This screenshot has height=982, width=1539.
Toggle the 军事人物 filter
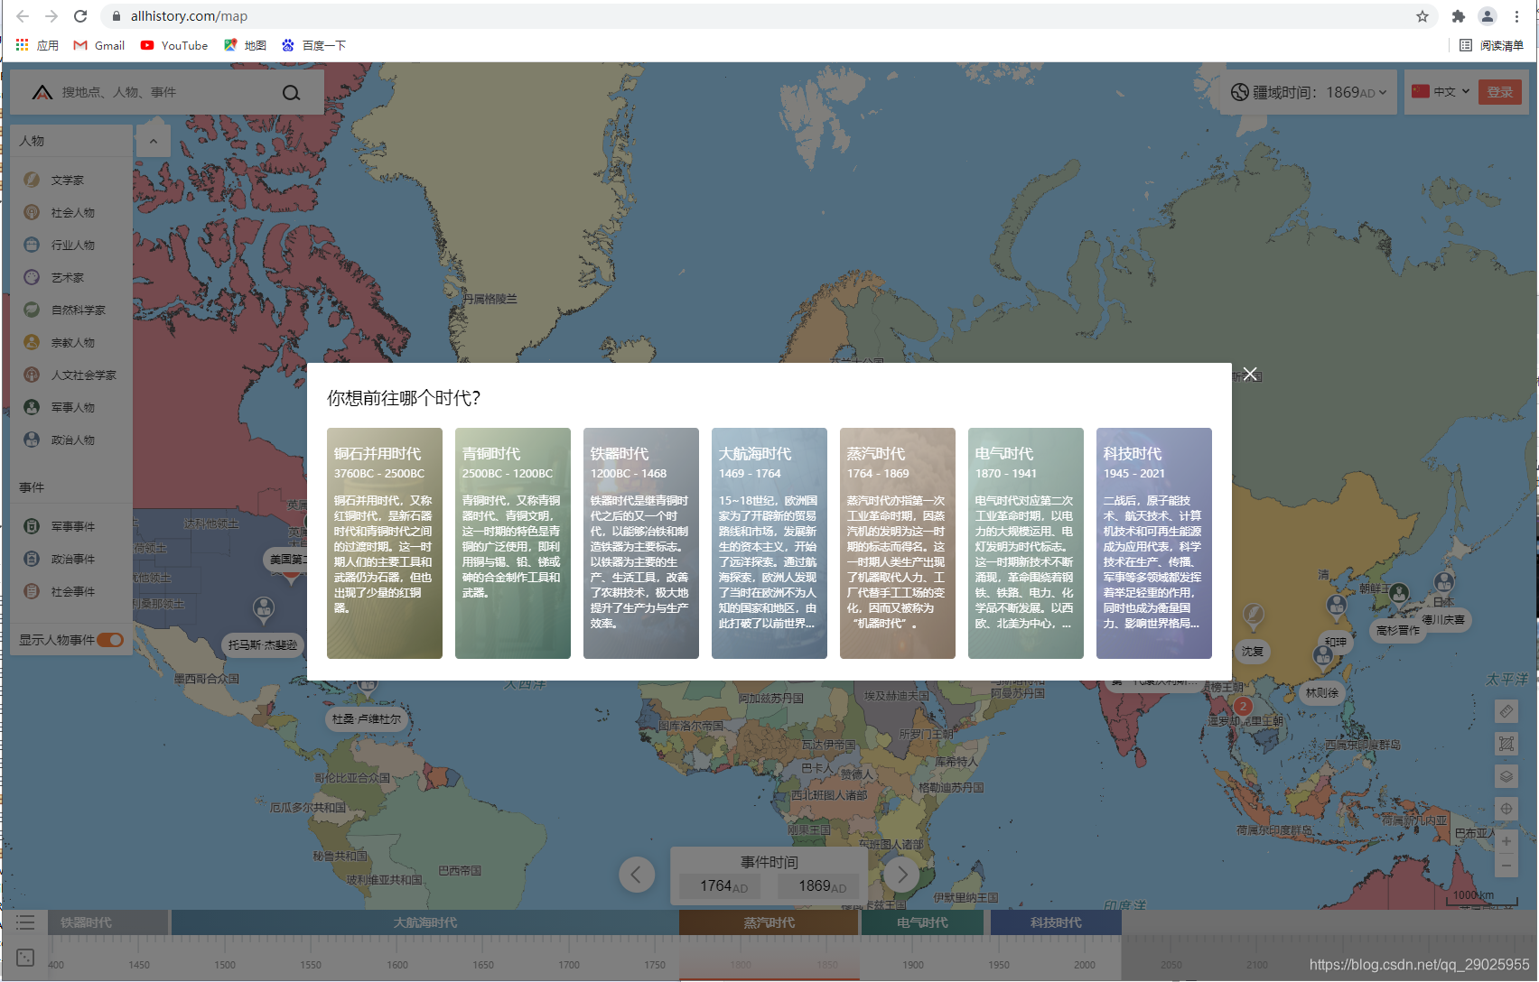70,408
